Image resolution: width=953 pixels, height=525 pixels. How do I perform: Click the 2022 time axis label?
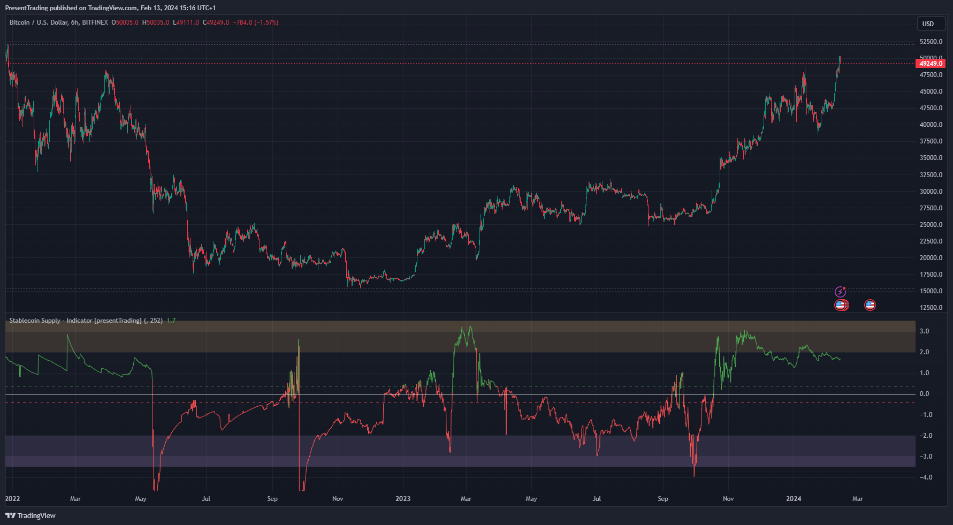click(x=12, y=499)
